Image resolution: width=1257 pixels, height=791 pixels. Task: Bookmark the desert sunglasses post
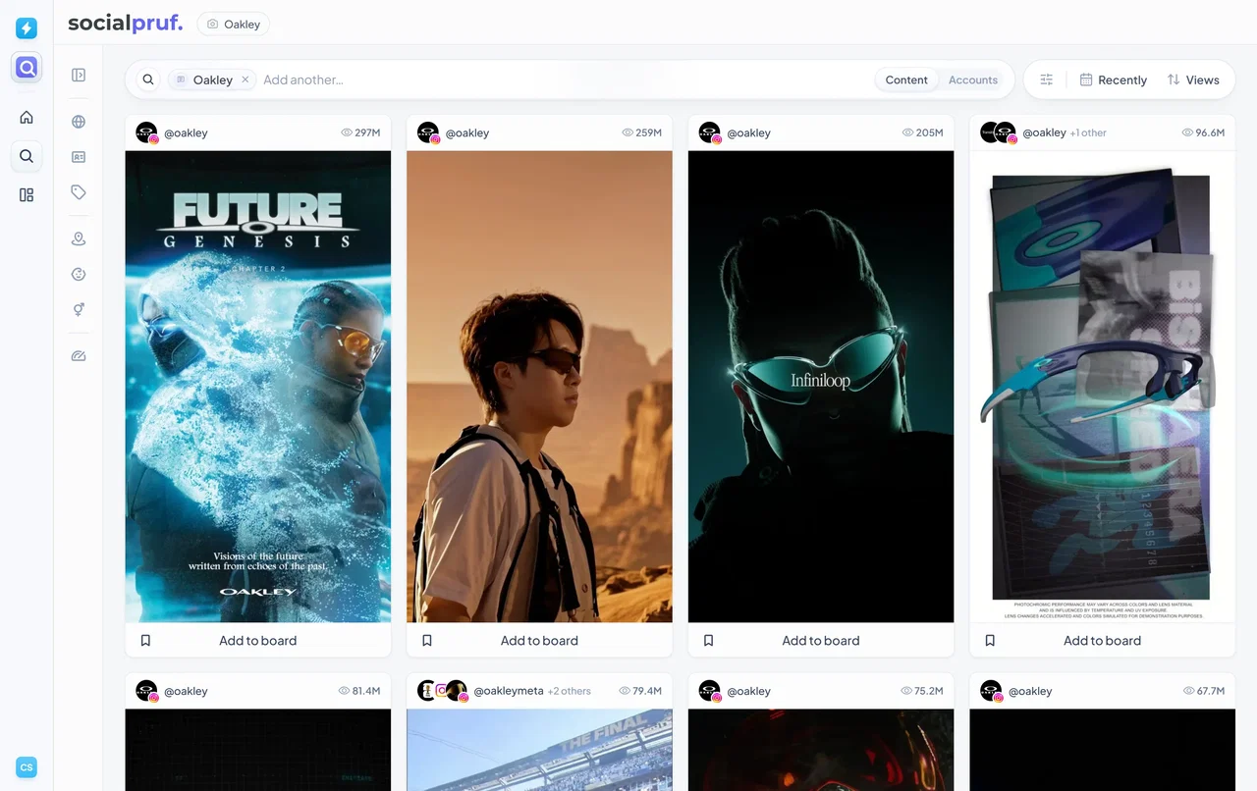point(427,640)
